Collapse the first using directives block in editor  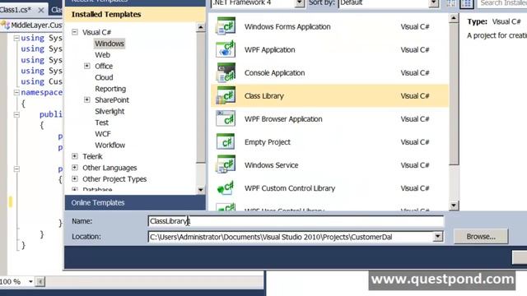pos(16,38)
